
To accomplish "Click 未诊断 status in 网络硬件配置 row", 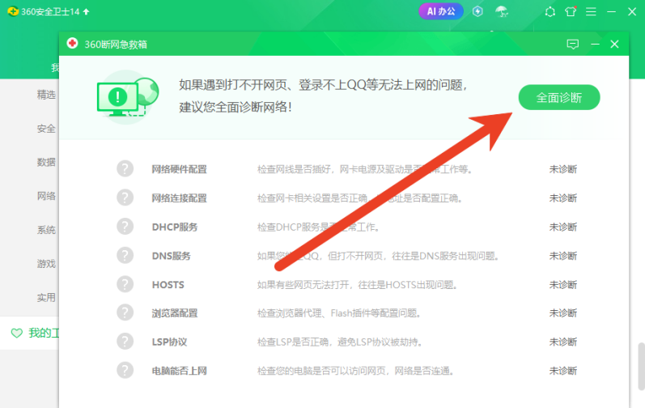I will click(x=563, y=169).
